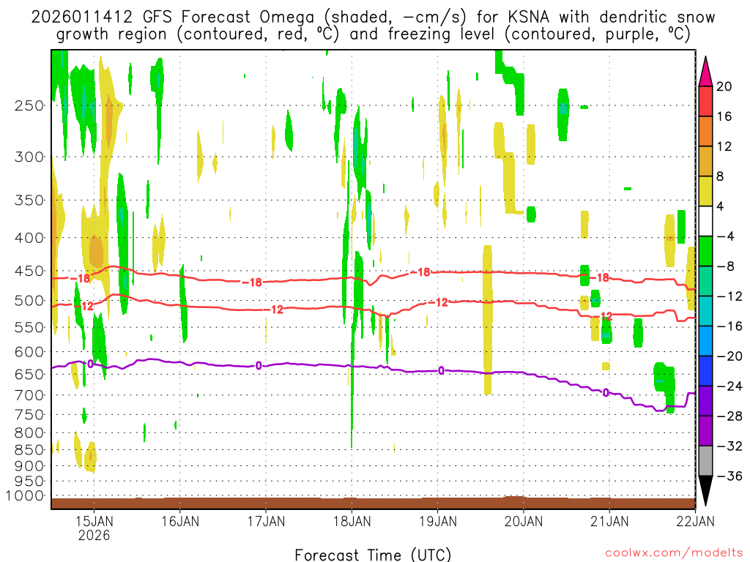Click the green color bar segment between -8 and -4
This screenshot has width=750, height=562.
705,251
